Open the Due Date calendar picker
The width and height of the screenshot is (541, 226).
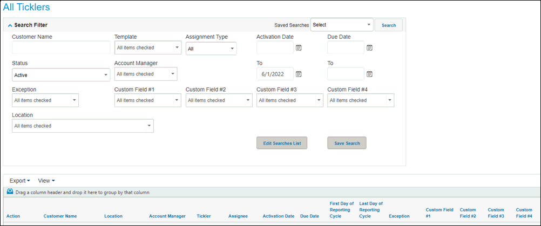[369, 48]
